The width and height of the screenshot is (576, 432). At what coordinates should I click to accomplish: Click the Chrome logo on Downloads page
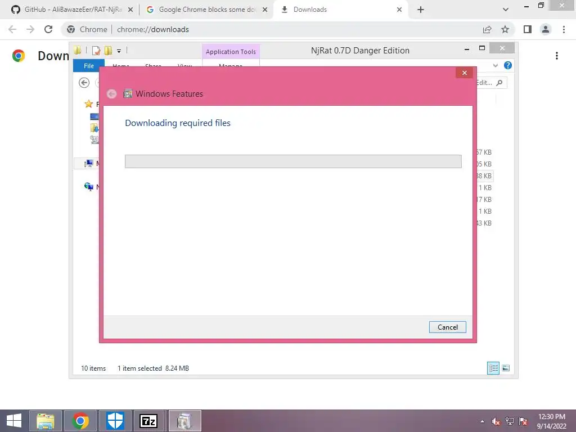(19, 56)
